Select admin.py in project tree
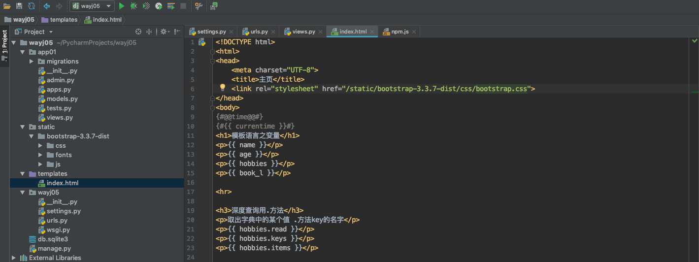Image resolution: width=699 pixels, height=262 pixels. click(x=57, y=80)
